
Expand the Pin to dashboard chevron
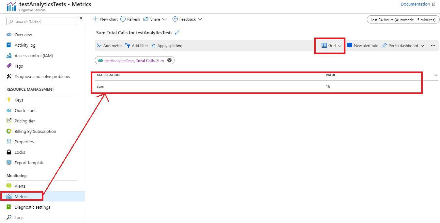[x=422, y=46]
